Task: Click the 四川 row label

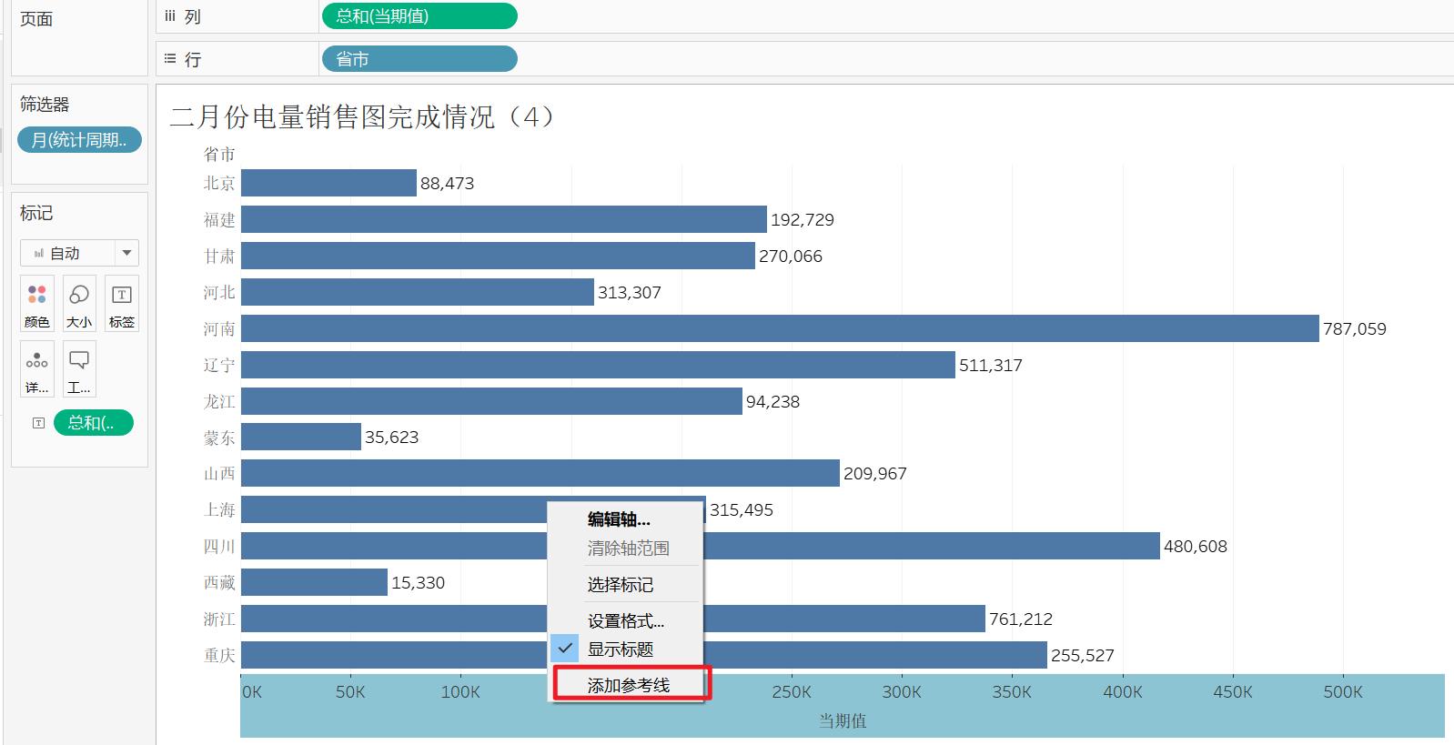Action: click(219, 546)
